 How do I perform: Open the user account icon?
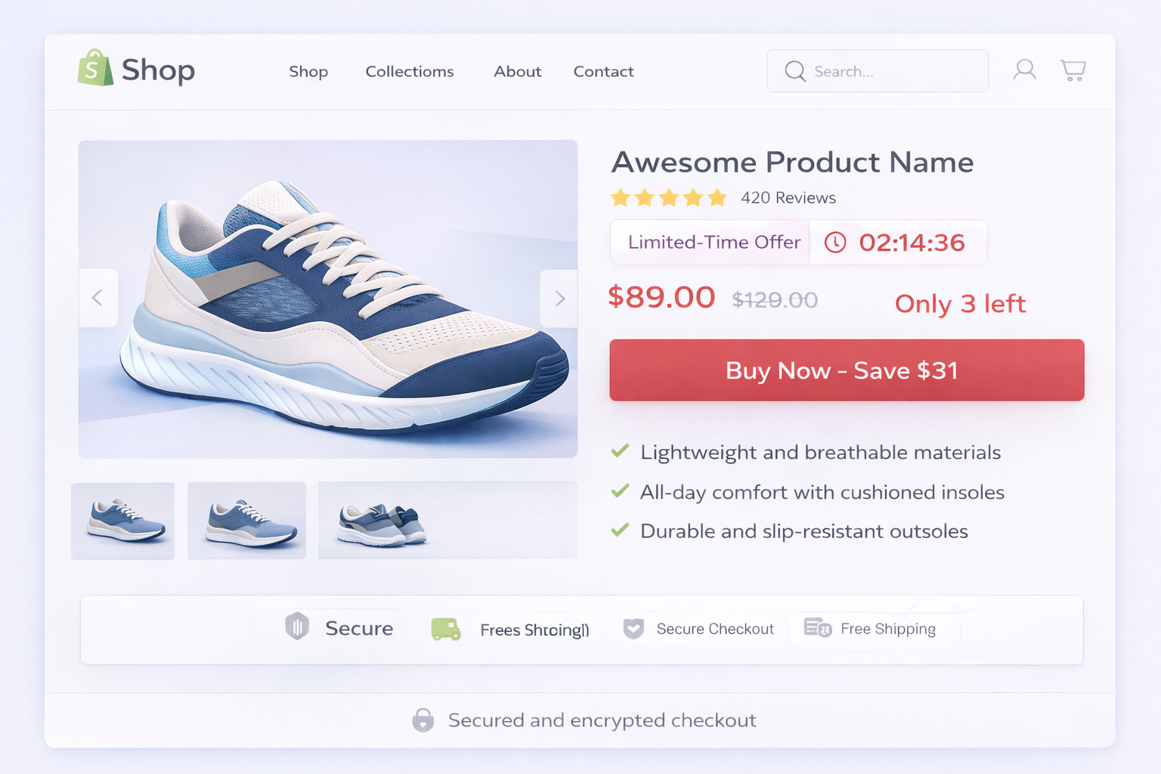[x=1024, y=70]
